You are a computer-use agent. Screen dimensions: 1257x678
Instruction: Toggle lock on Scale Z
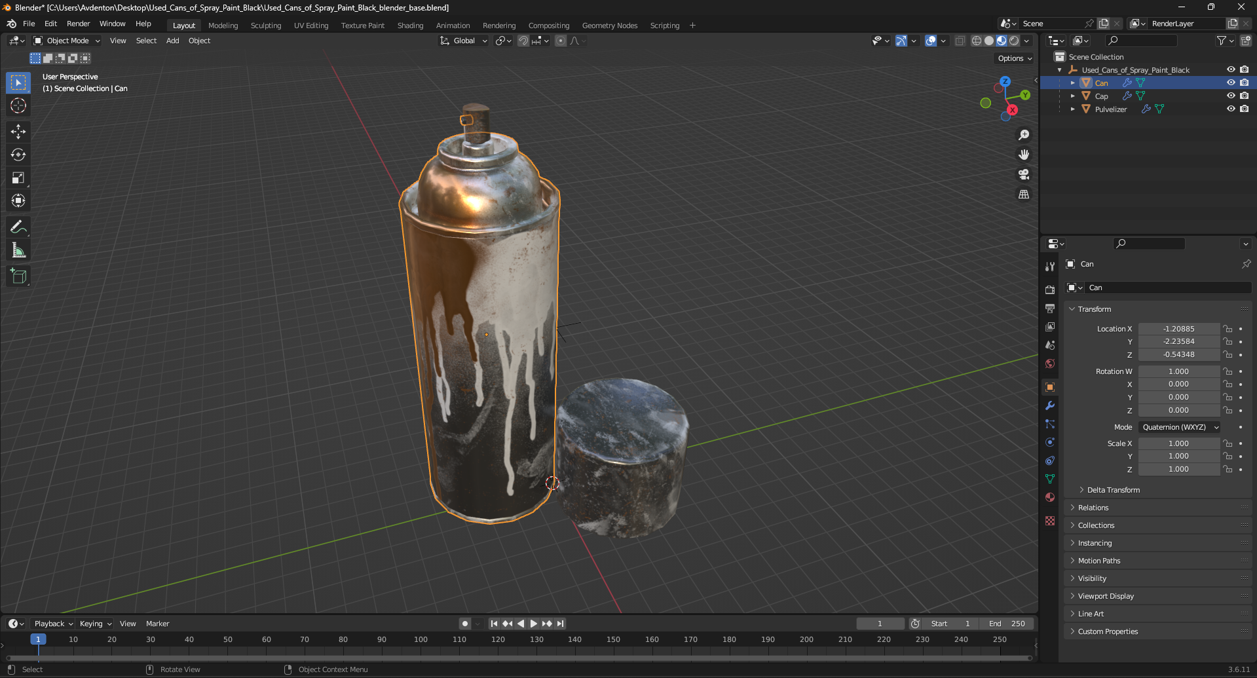(1228, 469)
